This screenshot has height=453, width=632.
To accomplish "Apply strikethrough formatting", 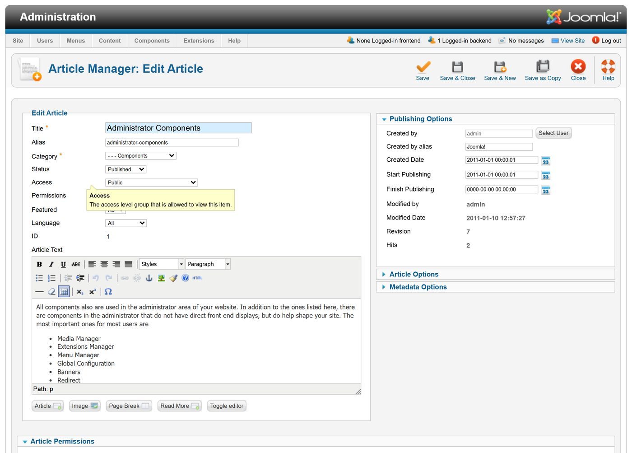I will tap(76, 264).
